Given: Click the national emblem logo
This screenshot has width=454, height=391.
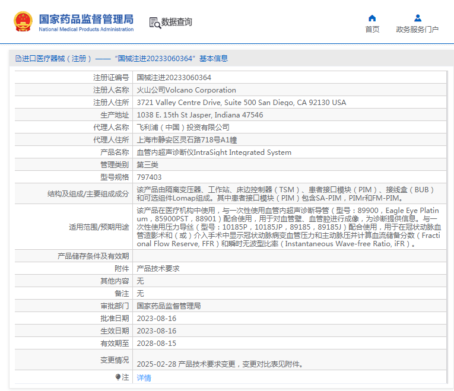Looking at the screenshot, I should coord(23,21).
